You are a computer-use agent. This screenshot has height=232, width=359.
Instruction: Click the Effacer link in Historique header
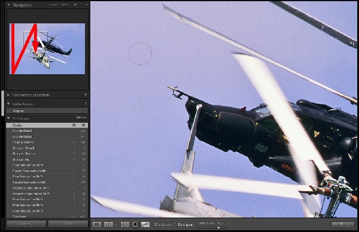pos(81,117)
